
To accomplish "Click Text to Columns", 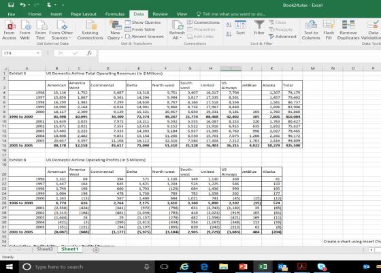I will coord(311,30).
